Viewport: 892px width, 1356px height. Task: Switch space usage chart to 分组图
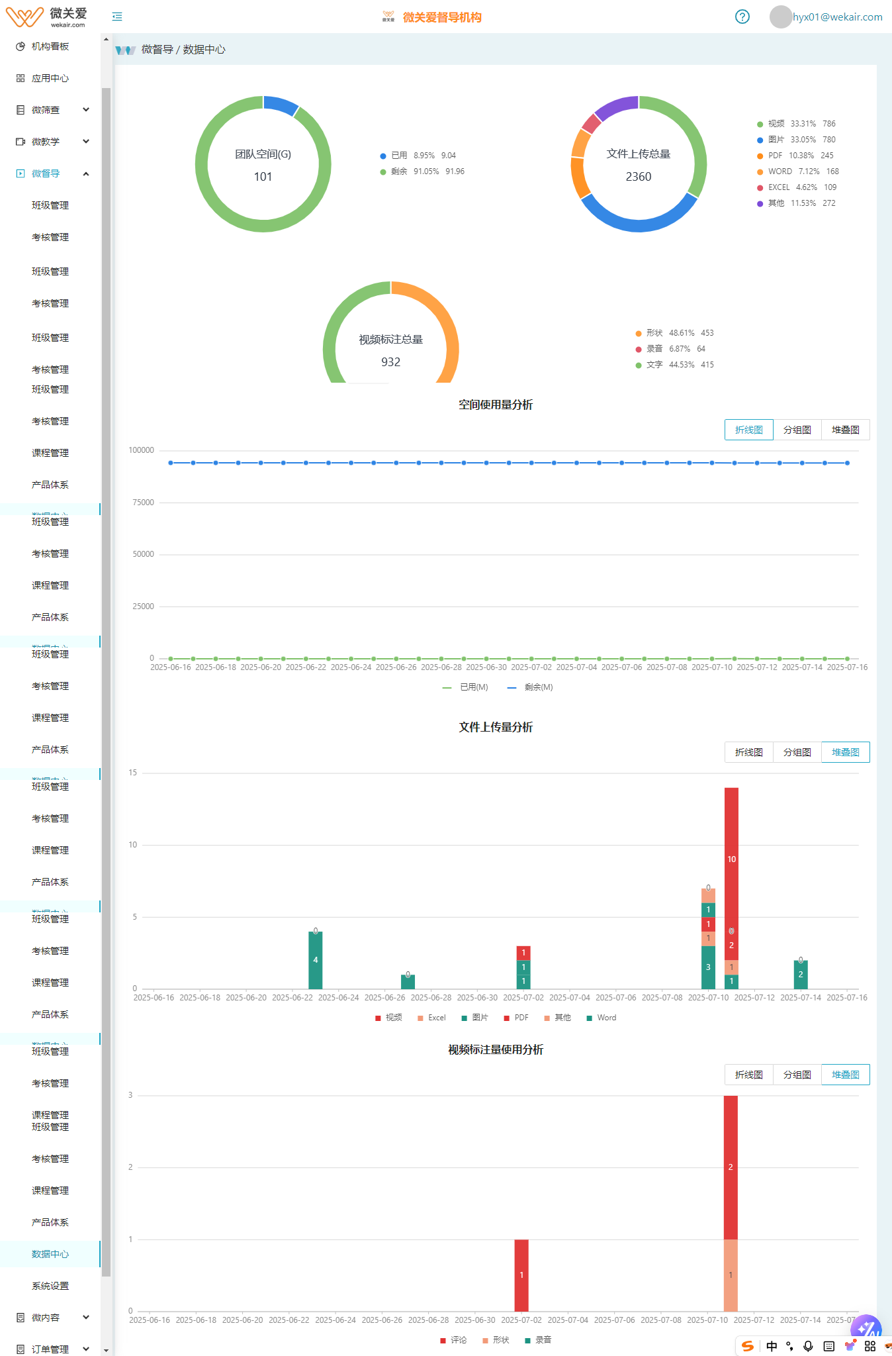[x=797, y=430]
